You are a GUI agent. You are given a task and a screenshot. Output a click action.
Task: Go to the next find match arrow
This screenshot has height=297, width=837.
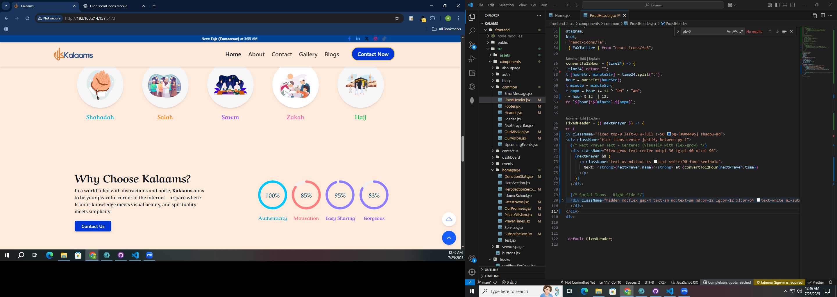(777, 31)
